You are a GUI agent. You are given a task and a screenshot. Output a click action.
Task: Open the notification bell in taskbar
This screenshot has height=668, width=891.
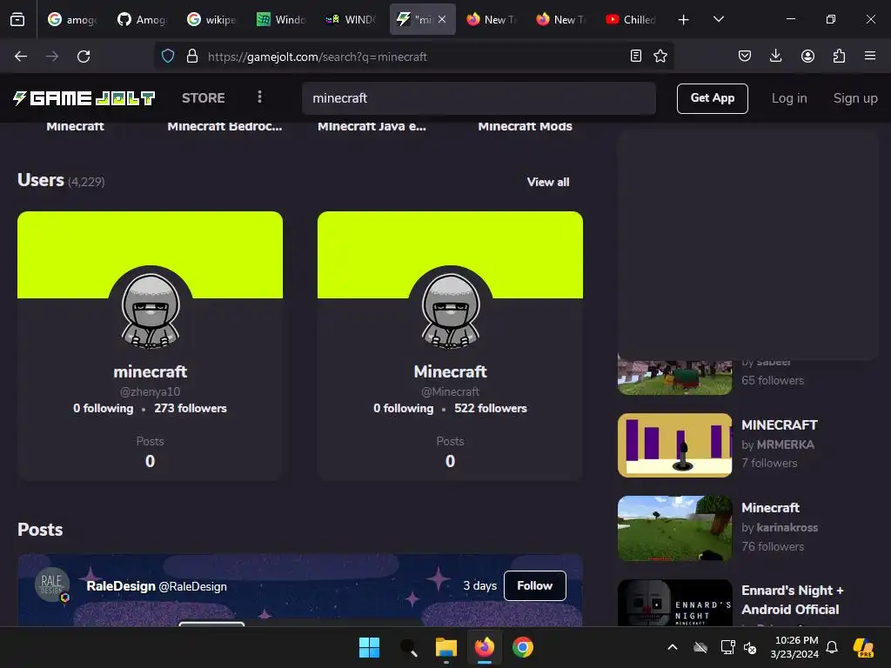(832, 647)
